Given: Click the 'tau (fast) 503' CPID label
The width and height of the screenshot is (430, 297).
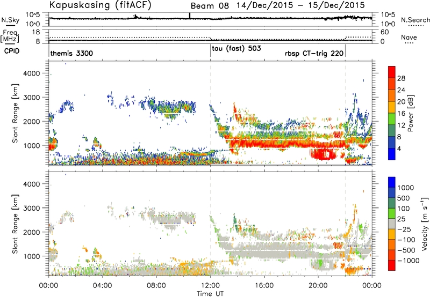Looking at the screenshot, I should click(236, 48).
